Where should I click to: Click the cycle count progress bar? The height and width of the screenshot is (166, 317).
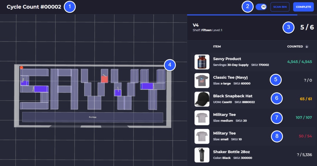coord(252,15)
